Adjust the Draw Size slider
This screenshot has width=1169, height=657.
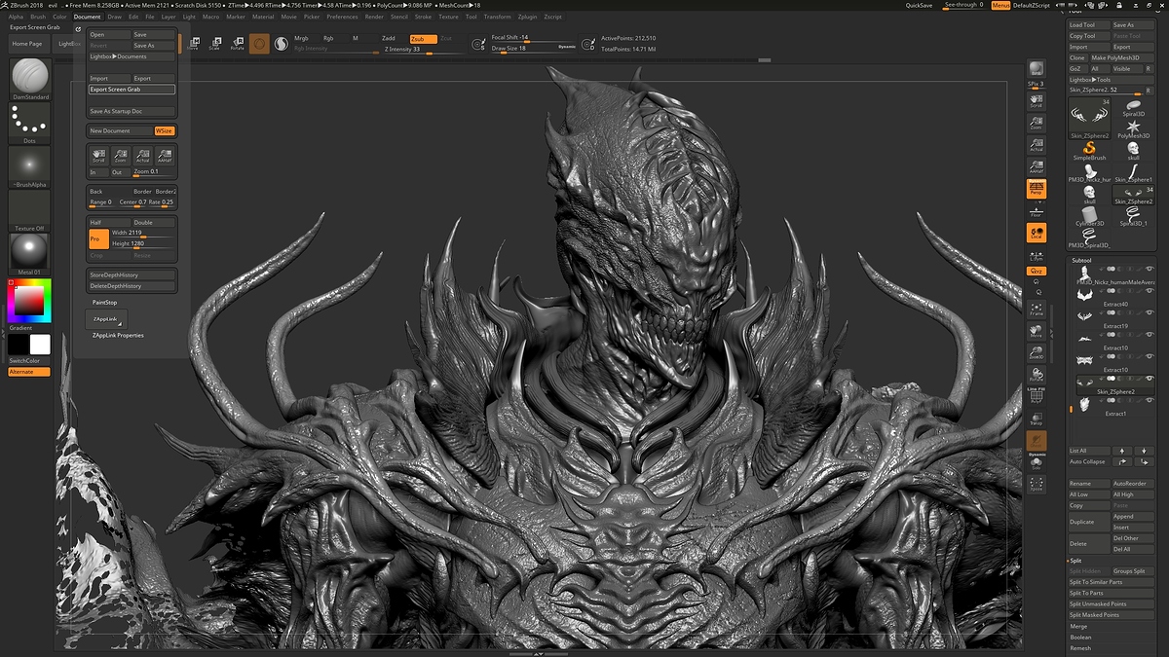[x=534, y=48]
